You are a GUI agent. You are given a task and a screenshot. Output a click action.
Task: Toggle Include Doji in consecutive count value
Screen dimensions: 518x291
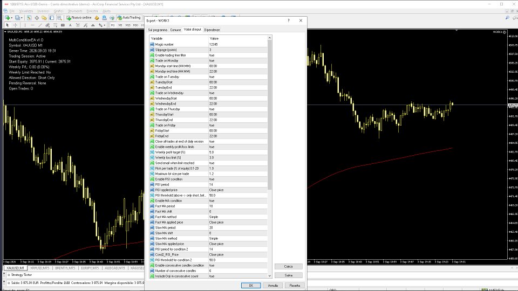point(238,276)
